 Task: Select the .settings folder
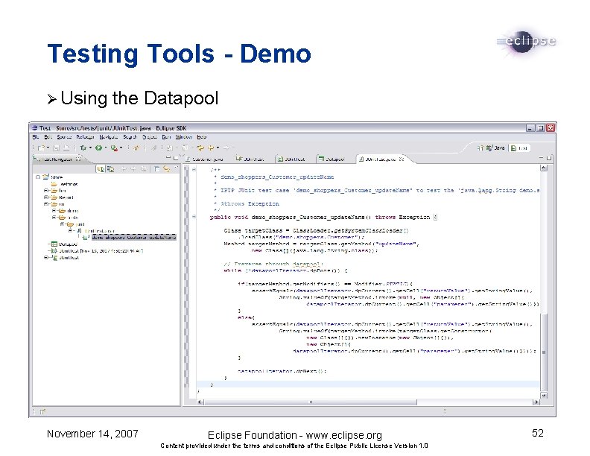click(68, 184)
